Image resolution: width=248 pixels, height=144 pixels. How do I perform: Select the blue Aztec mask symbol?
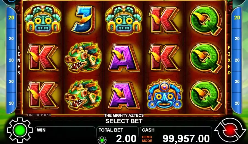pyautogui.click(x=165, y=95)
